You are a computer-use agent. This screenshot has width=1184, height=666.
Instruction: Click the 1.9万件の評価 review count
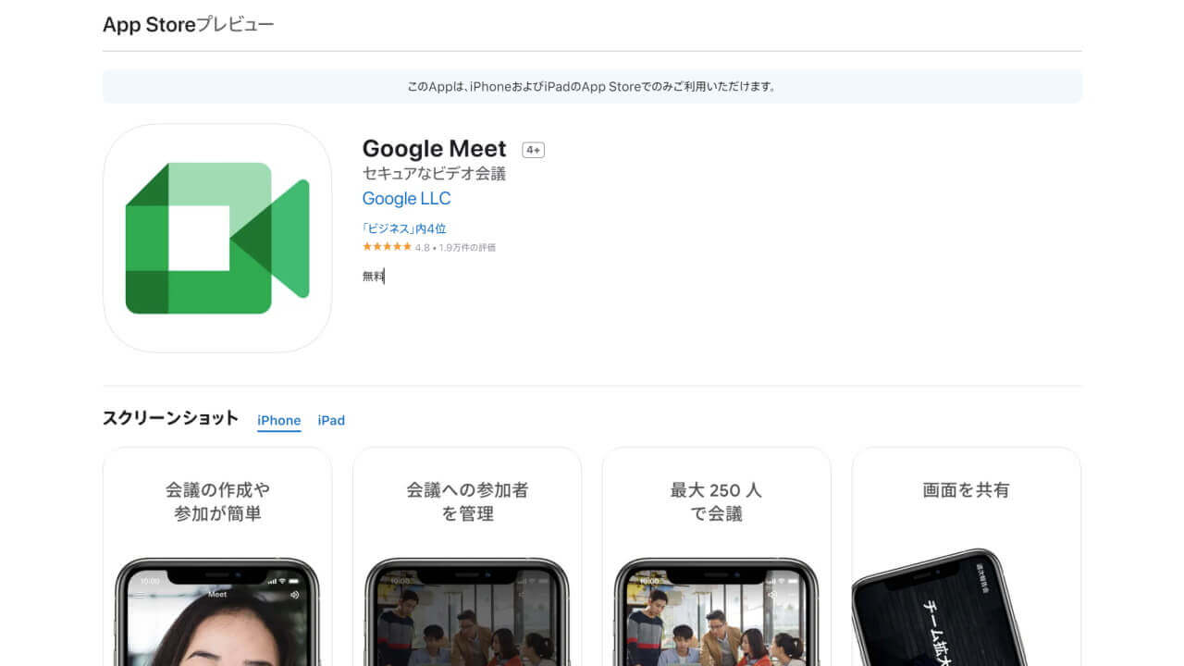pyautogui.click(x=466, y=246)
